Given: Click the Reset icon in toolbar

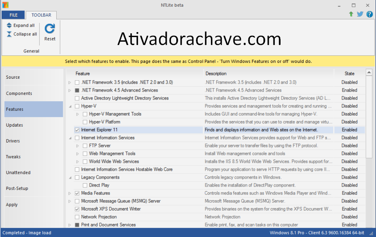Looking at the screenshot, I should pyautogui.click(x=50, y=29).
